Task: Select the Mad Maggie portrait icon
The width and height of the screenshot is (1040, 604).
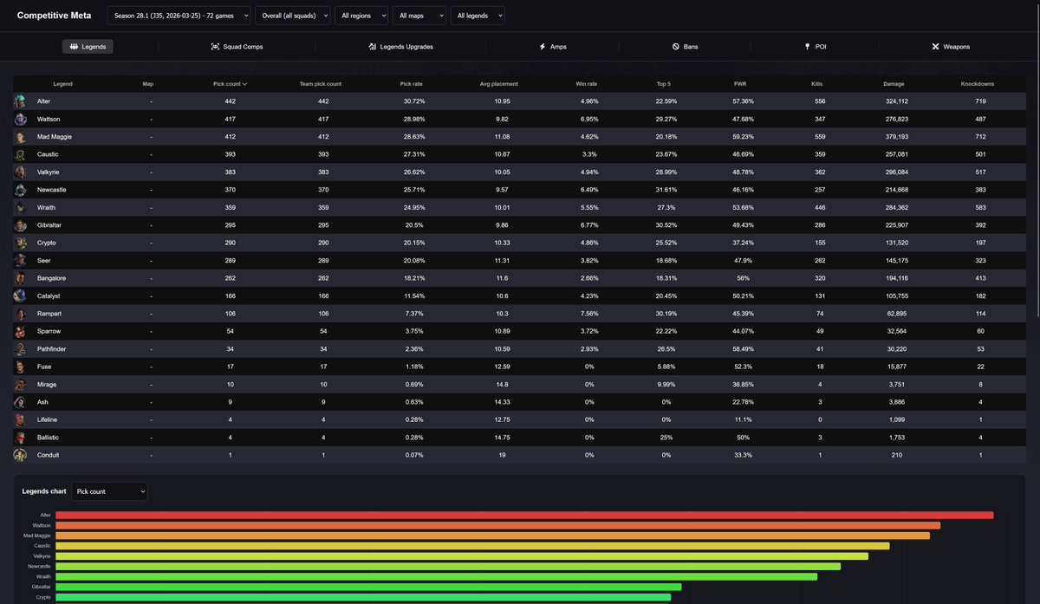Action: coord(20,137)
